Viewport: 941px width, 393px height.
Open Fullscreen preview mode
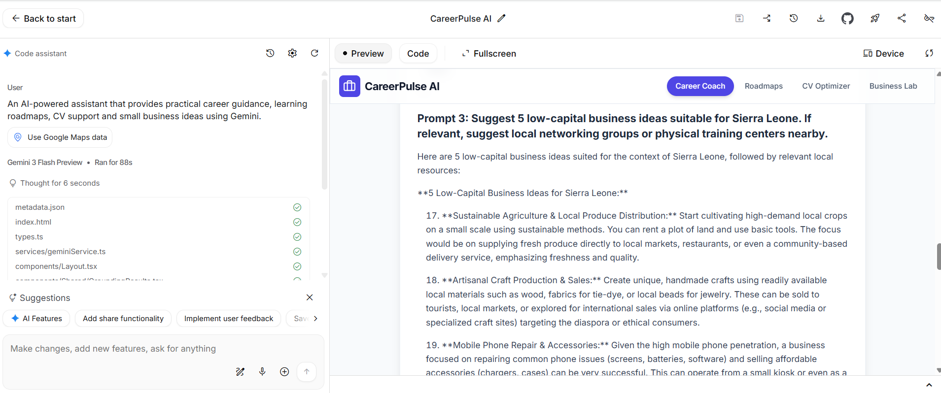coord(489,53)
